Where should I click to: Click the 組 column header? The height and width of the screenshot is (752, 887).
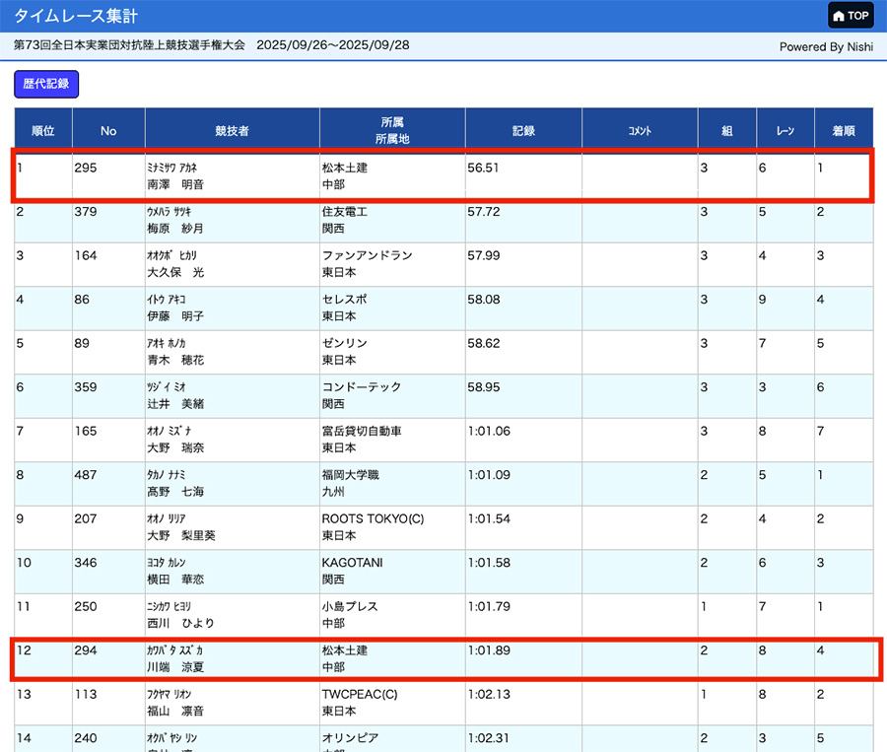pos(726,130)
